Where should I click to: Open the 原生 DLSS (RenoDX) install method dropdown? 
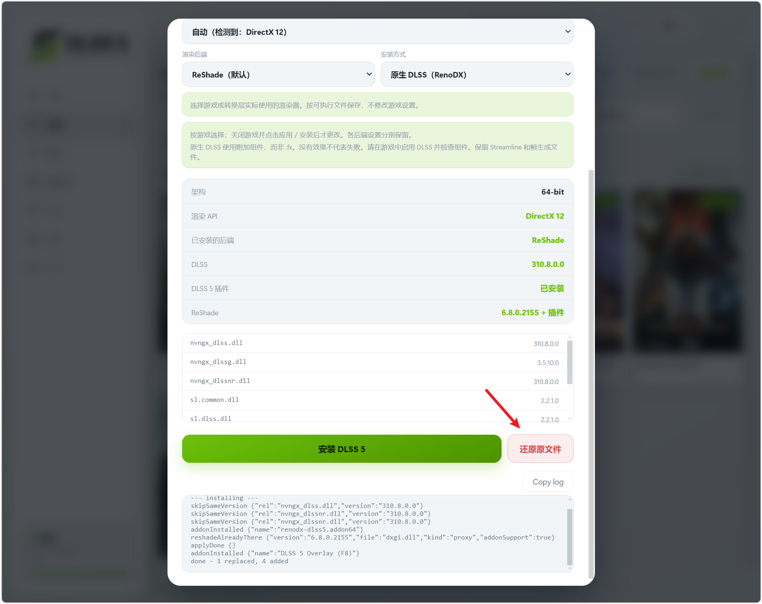(477, 75)
